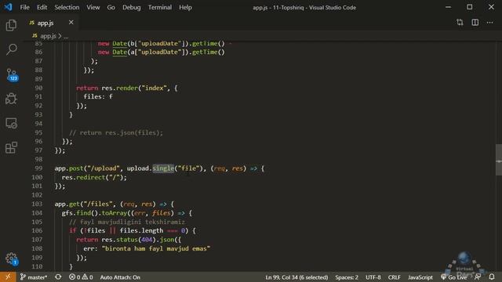Expand the breadcrumb ellipsis symbol list
The image size is (502, 282).
(66, 37)
